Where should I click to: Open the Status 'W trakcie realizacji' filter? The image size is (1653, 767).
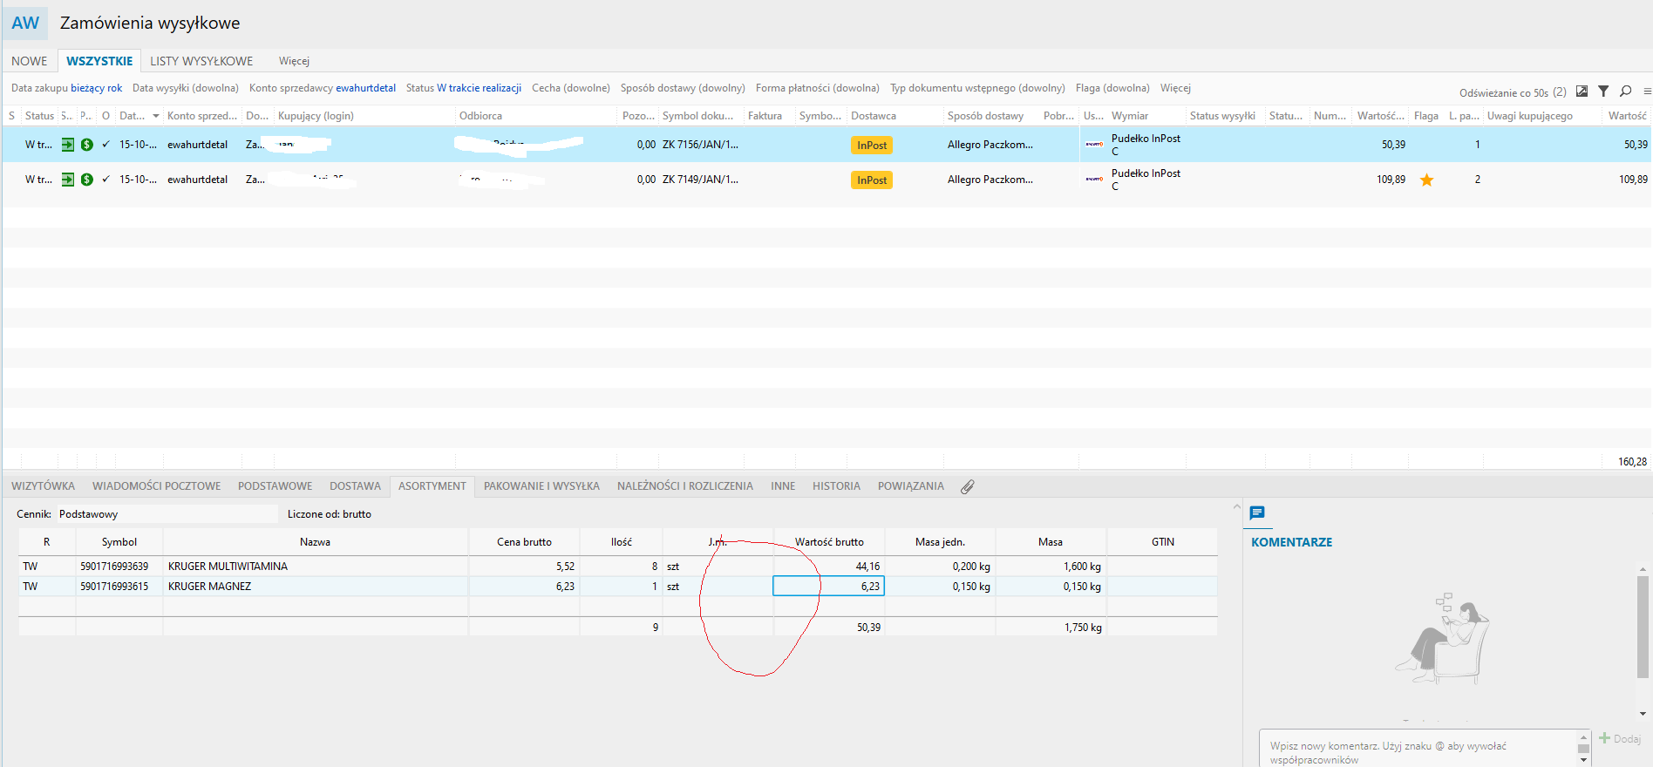coord(463,88)
